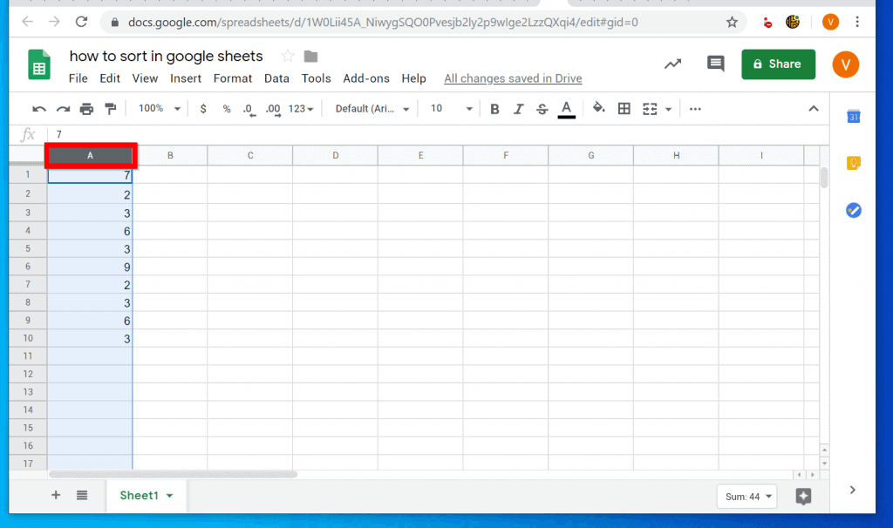Star the document
893x528 pixels.
pyautogui.click(x=288, y=57)
